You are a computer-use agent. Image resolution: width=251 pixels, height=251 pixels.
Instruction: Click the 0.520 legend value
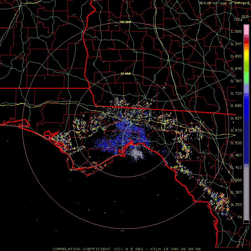pos(236,143)
